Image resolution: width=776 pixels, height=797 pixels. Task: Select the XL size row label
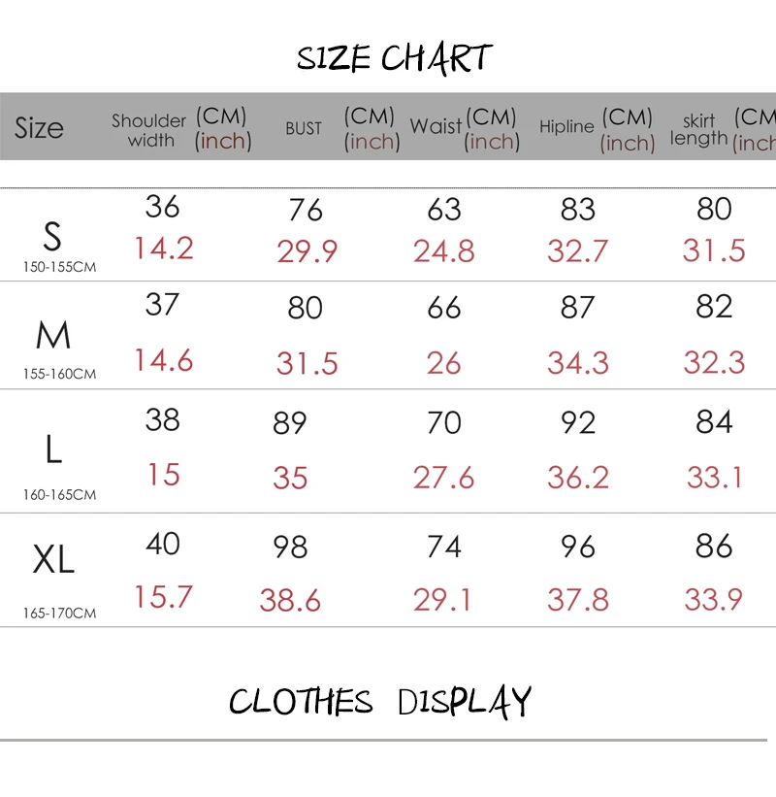53,559
